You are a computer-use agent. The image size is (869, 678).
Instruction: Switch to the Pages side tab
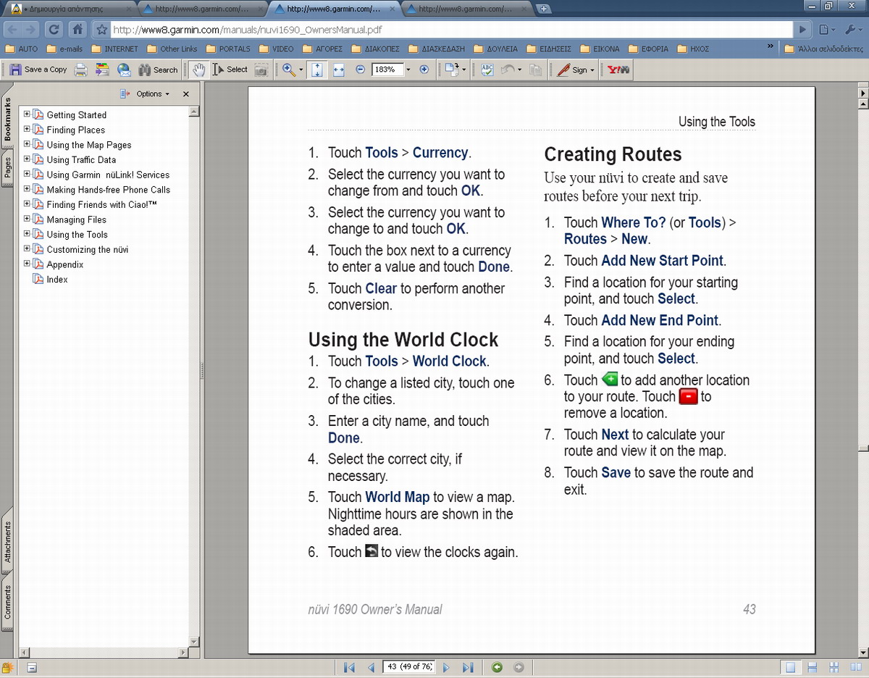tap(8, 167)
